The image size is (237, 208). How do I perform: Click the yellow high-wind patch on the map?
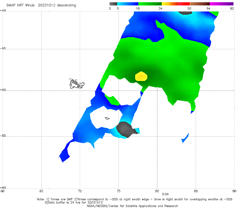[141, 76]
